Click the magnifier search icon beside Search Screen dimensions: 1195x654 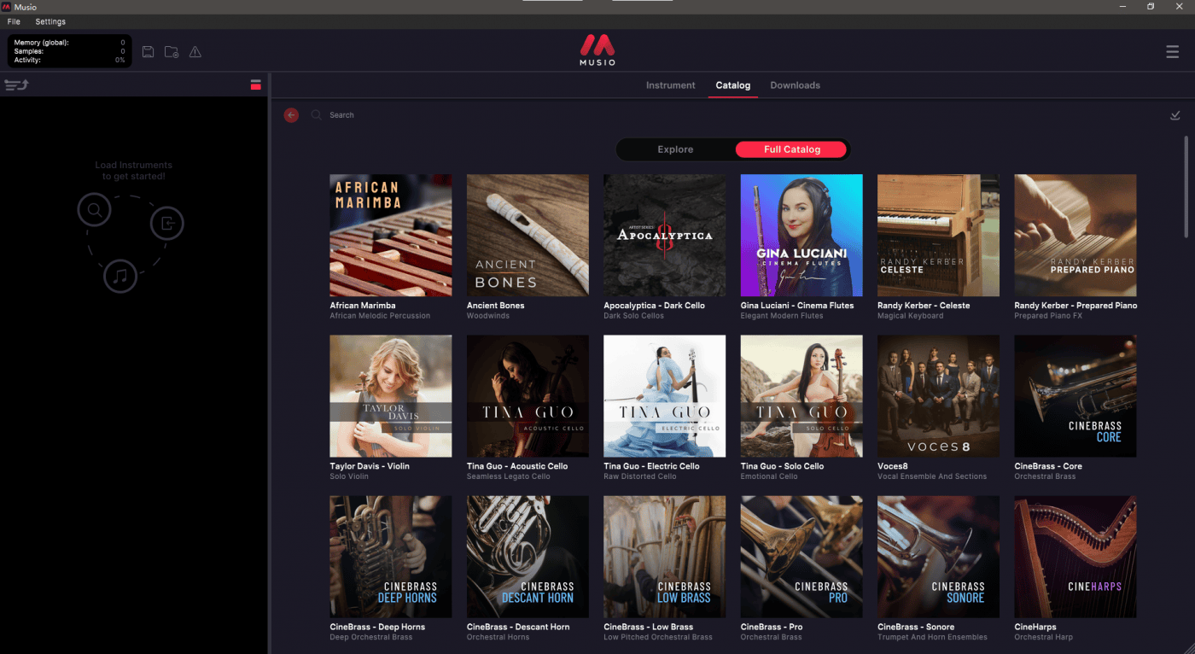point(317,114)
